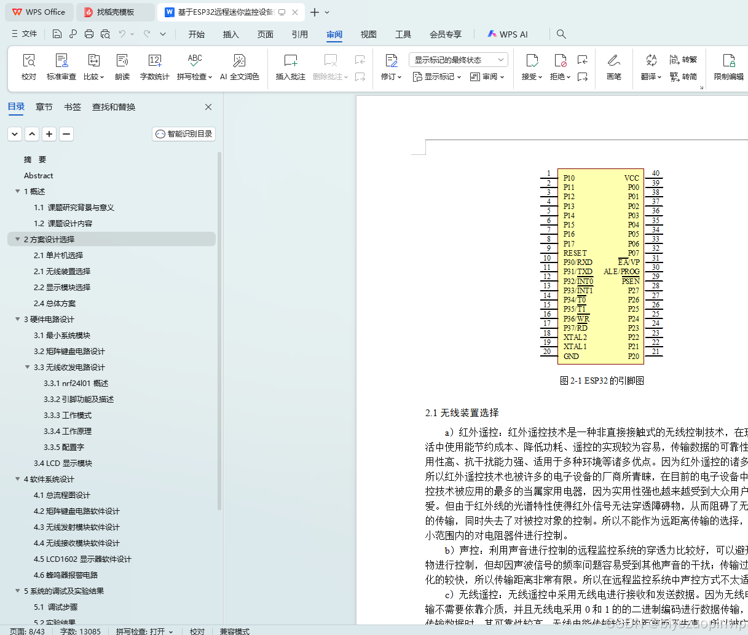
Task: Switch to 查找和替换 panel tab
Action: [114, 107]
